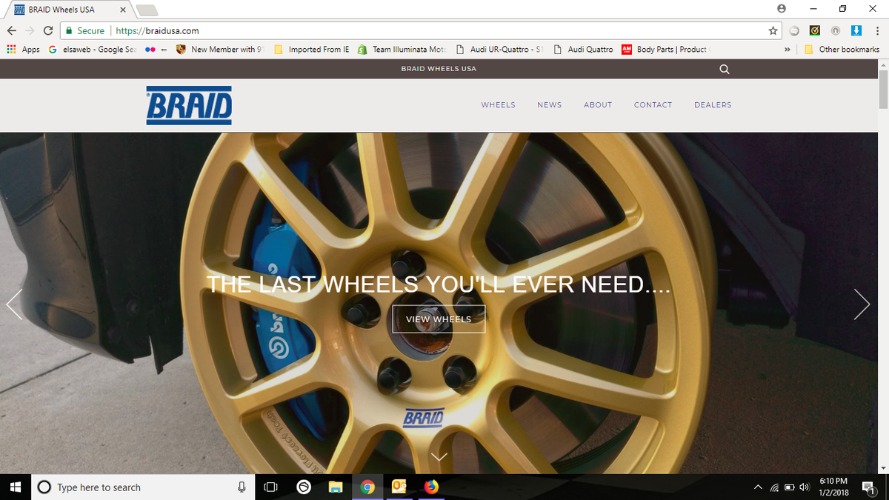Click the Porsche crest bookmark icon
The width and height of the screenshot is (889, 500).
(181, 50)
